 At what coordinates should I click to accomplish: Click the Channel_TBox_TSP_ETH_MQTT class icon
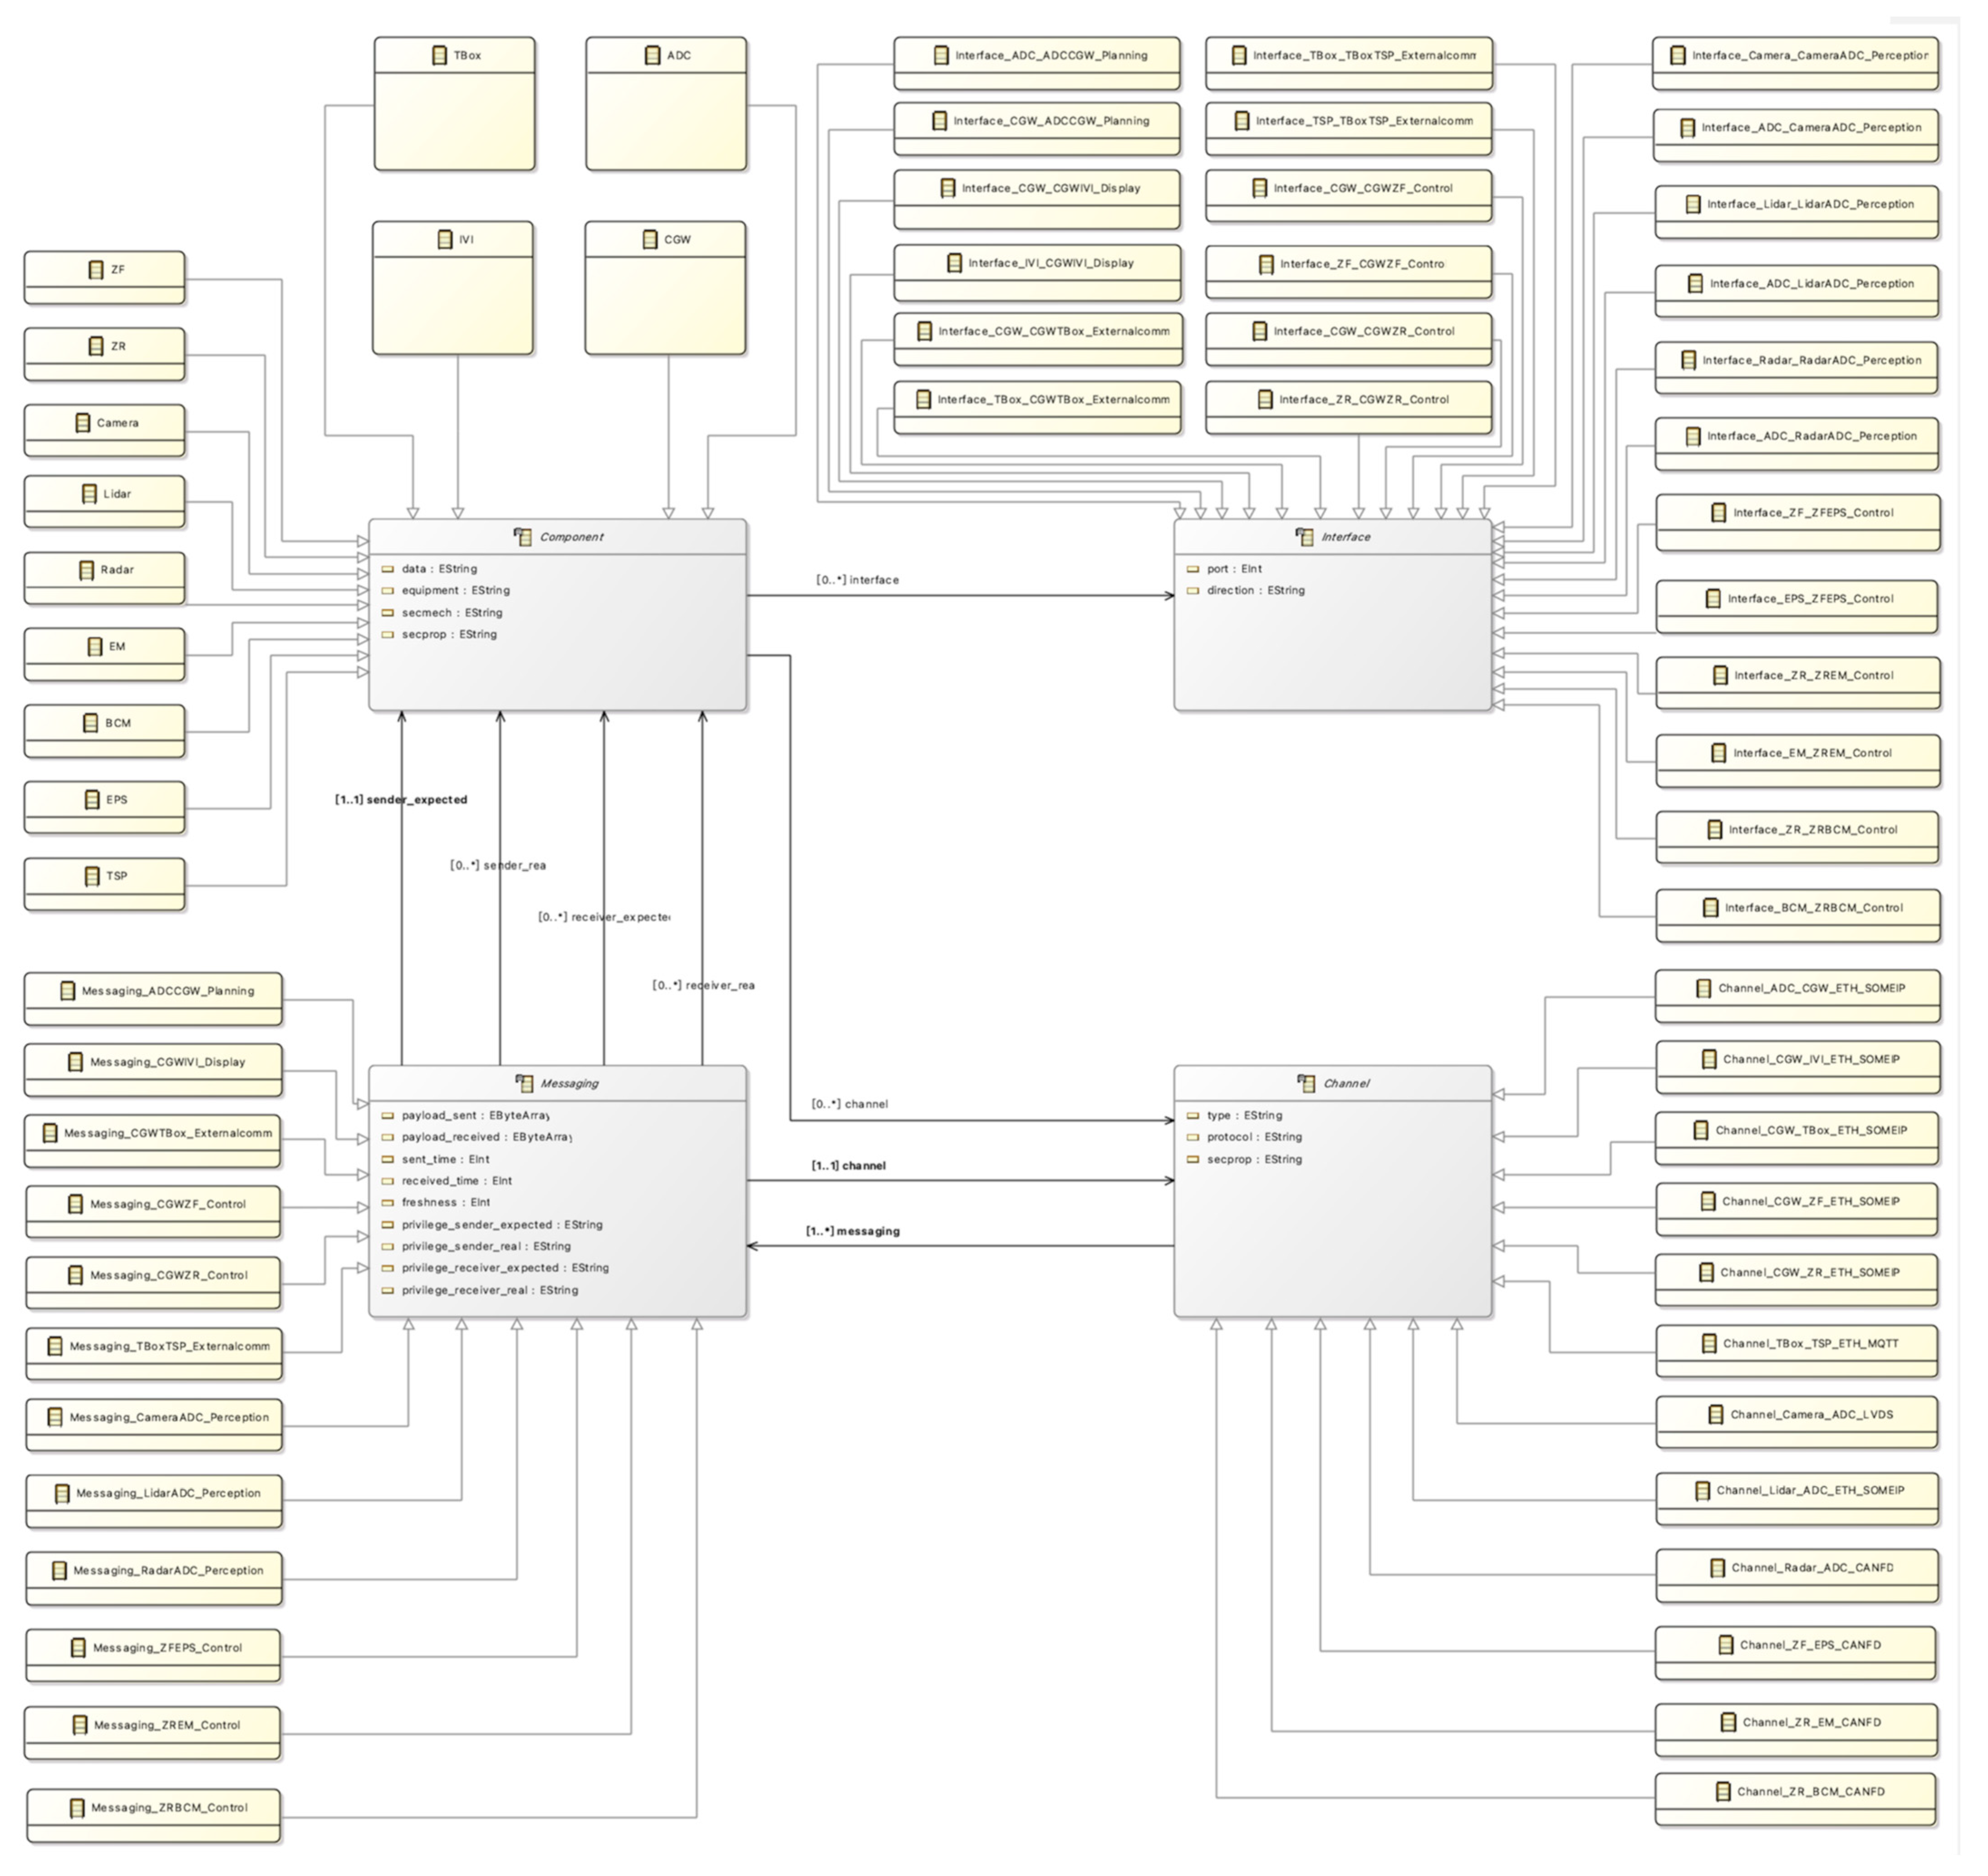pos(1709,1344)
